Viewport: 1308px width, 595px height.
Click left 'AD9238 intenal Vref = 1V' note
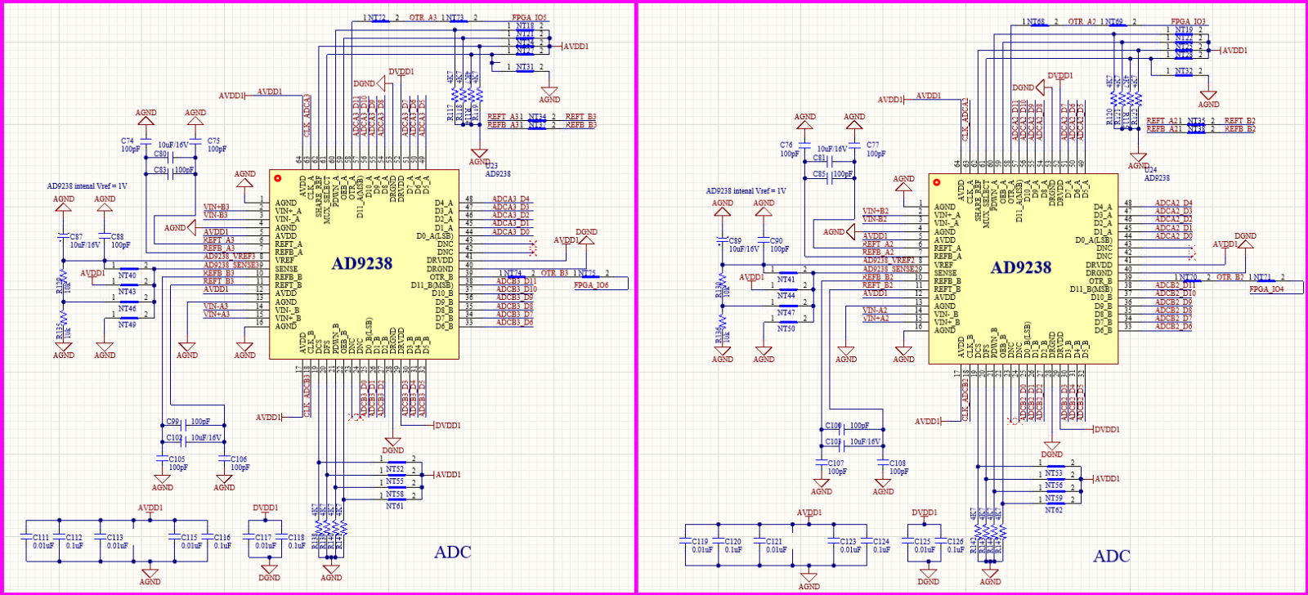[87, 186]
